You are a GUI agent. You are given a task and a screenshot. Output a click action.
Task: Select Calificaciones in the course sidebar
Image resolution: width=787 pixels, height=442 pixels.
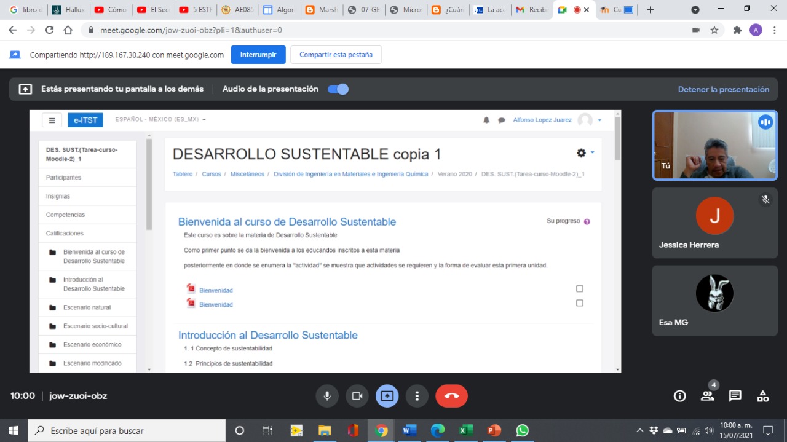[x=65, y=234]
